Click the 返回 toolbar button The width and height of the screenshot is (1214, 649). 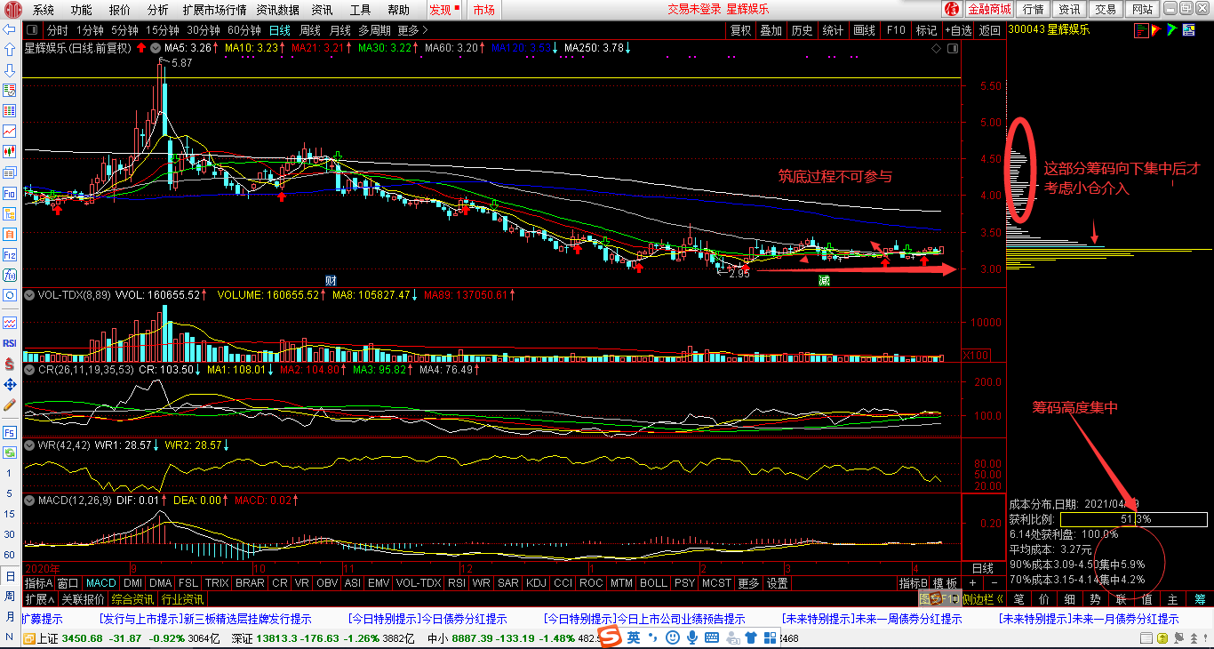pos(989,30)
